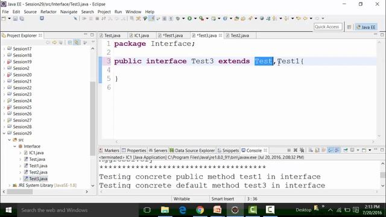Toggle Show Console When Standard Error Changes
The image size is (386, 217).
click(x=337, y=150)
